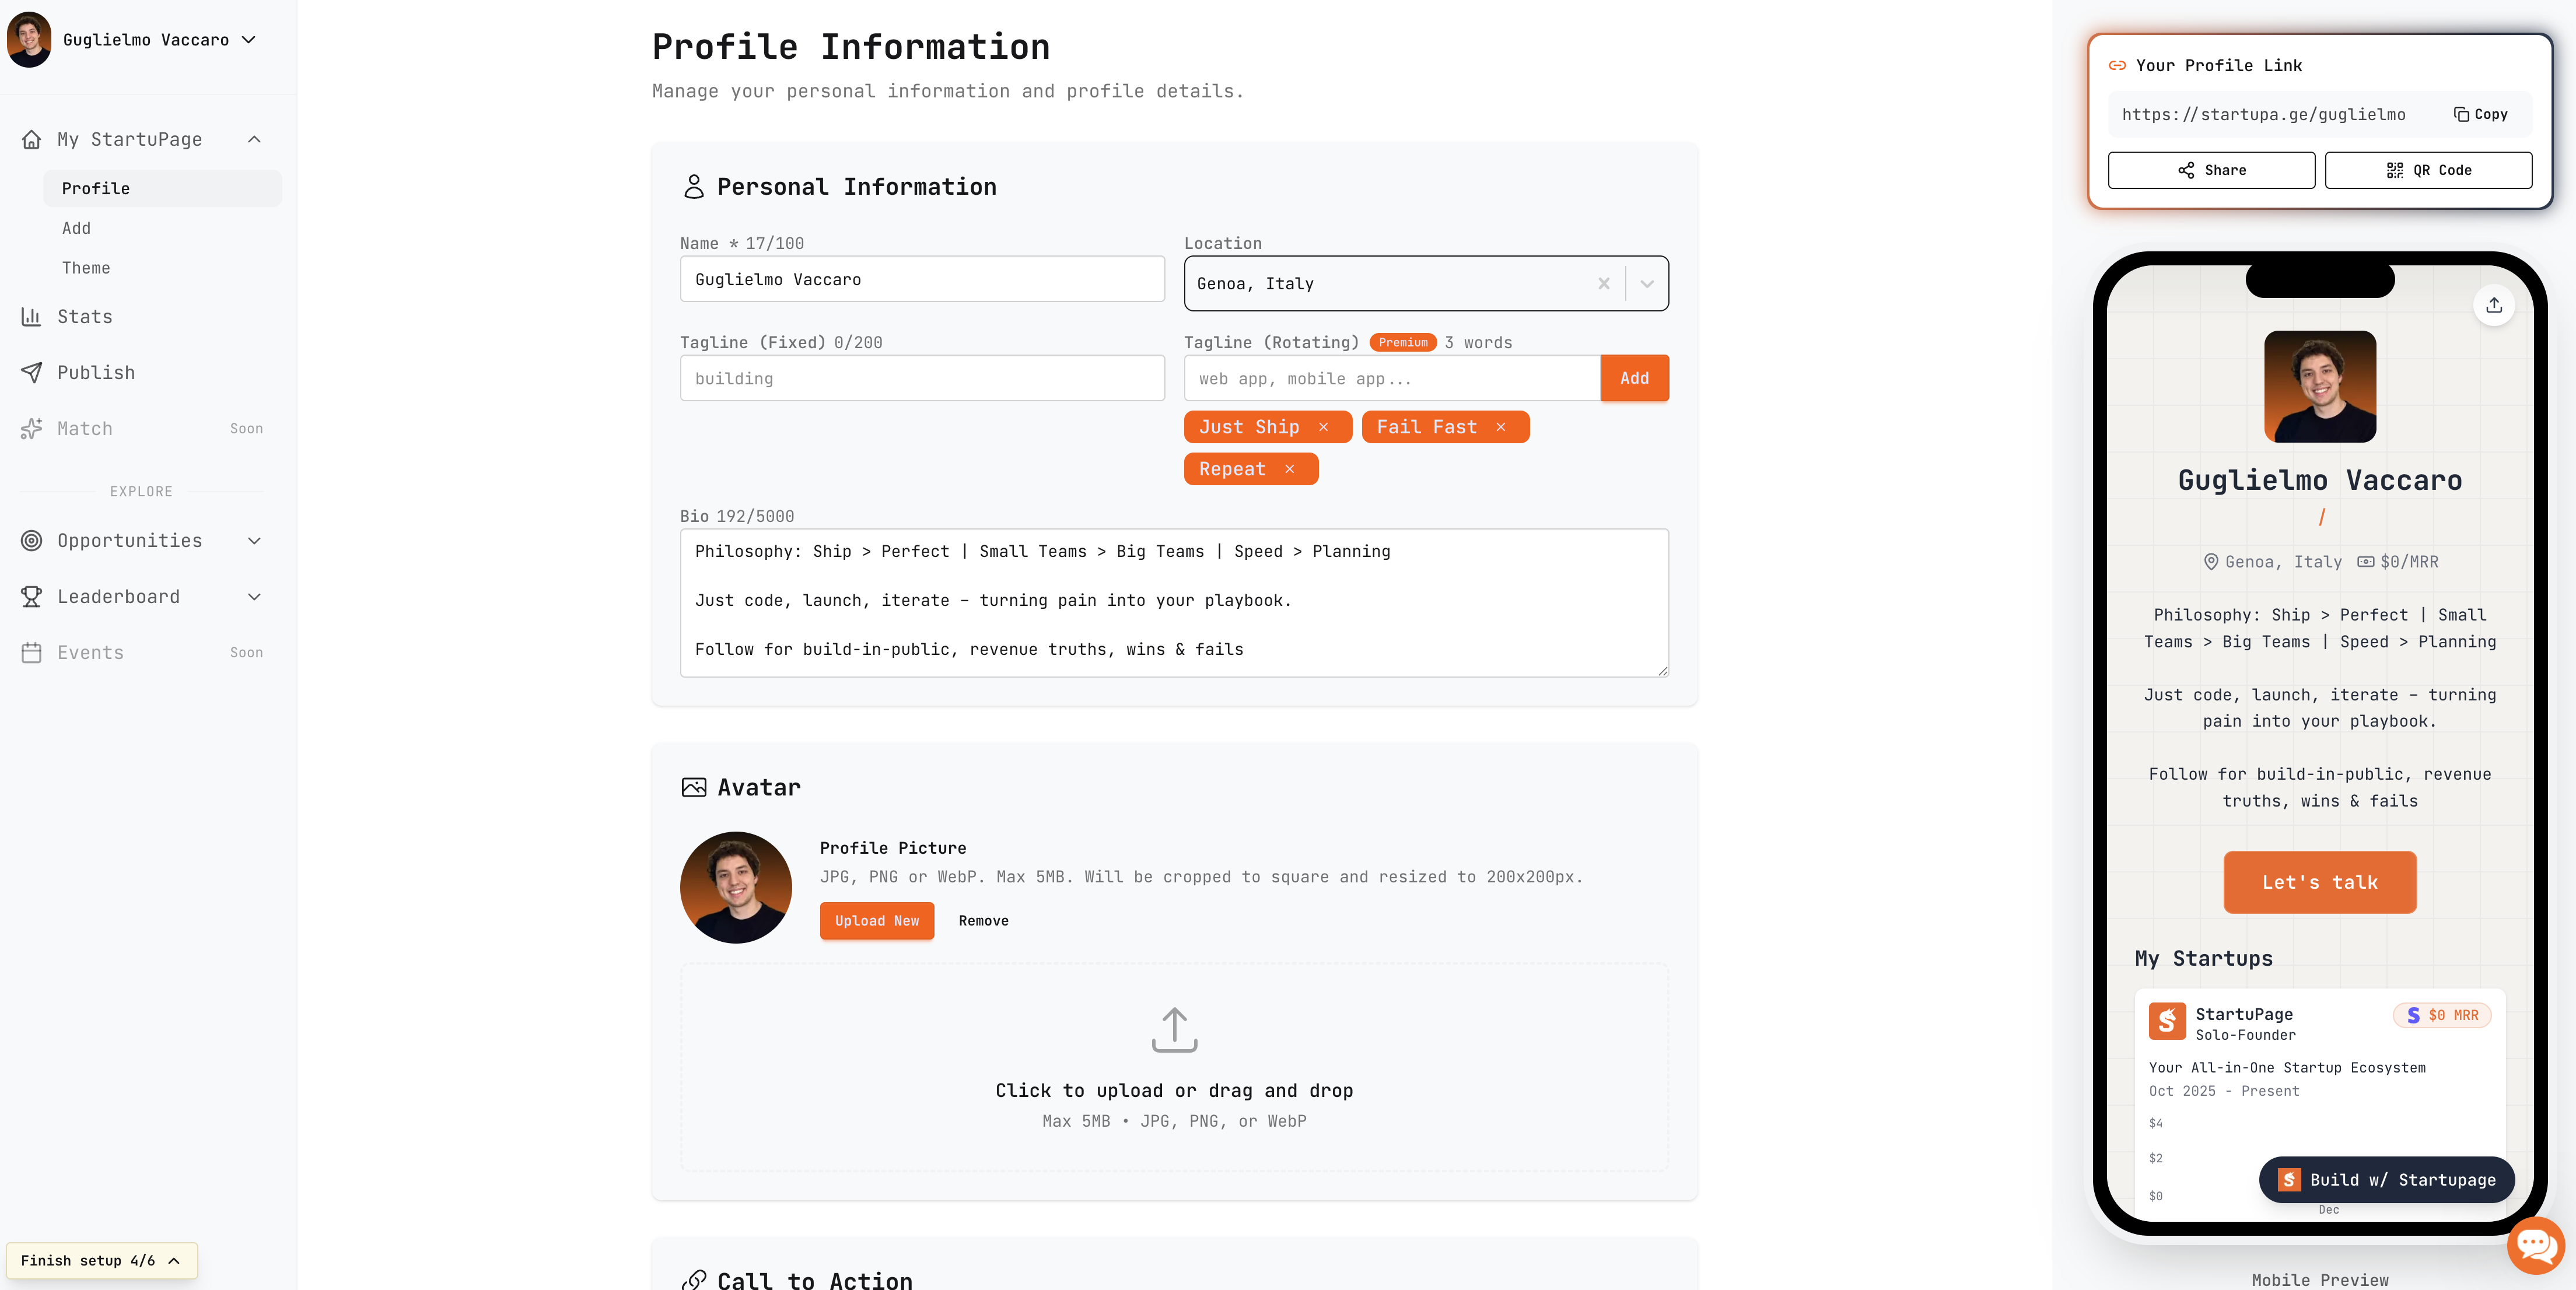This screenshot has height=1290, width=2576.
Task: Remove the Just Ship tagline chip
Action: (1324, 427)
